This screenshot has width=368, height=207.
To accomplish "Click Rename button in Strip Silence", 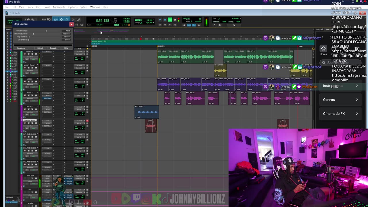I will coord(21,48).
